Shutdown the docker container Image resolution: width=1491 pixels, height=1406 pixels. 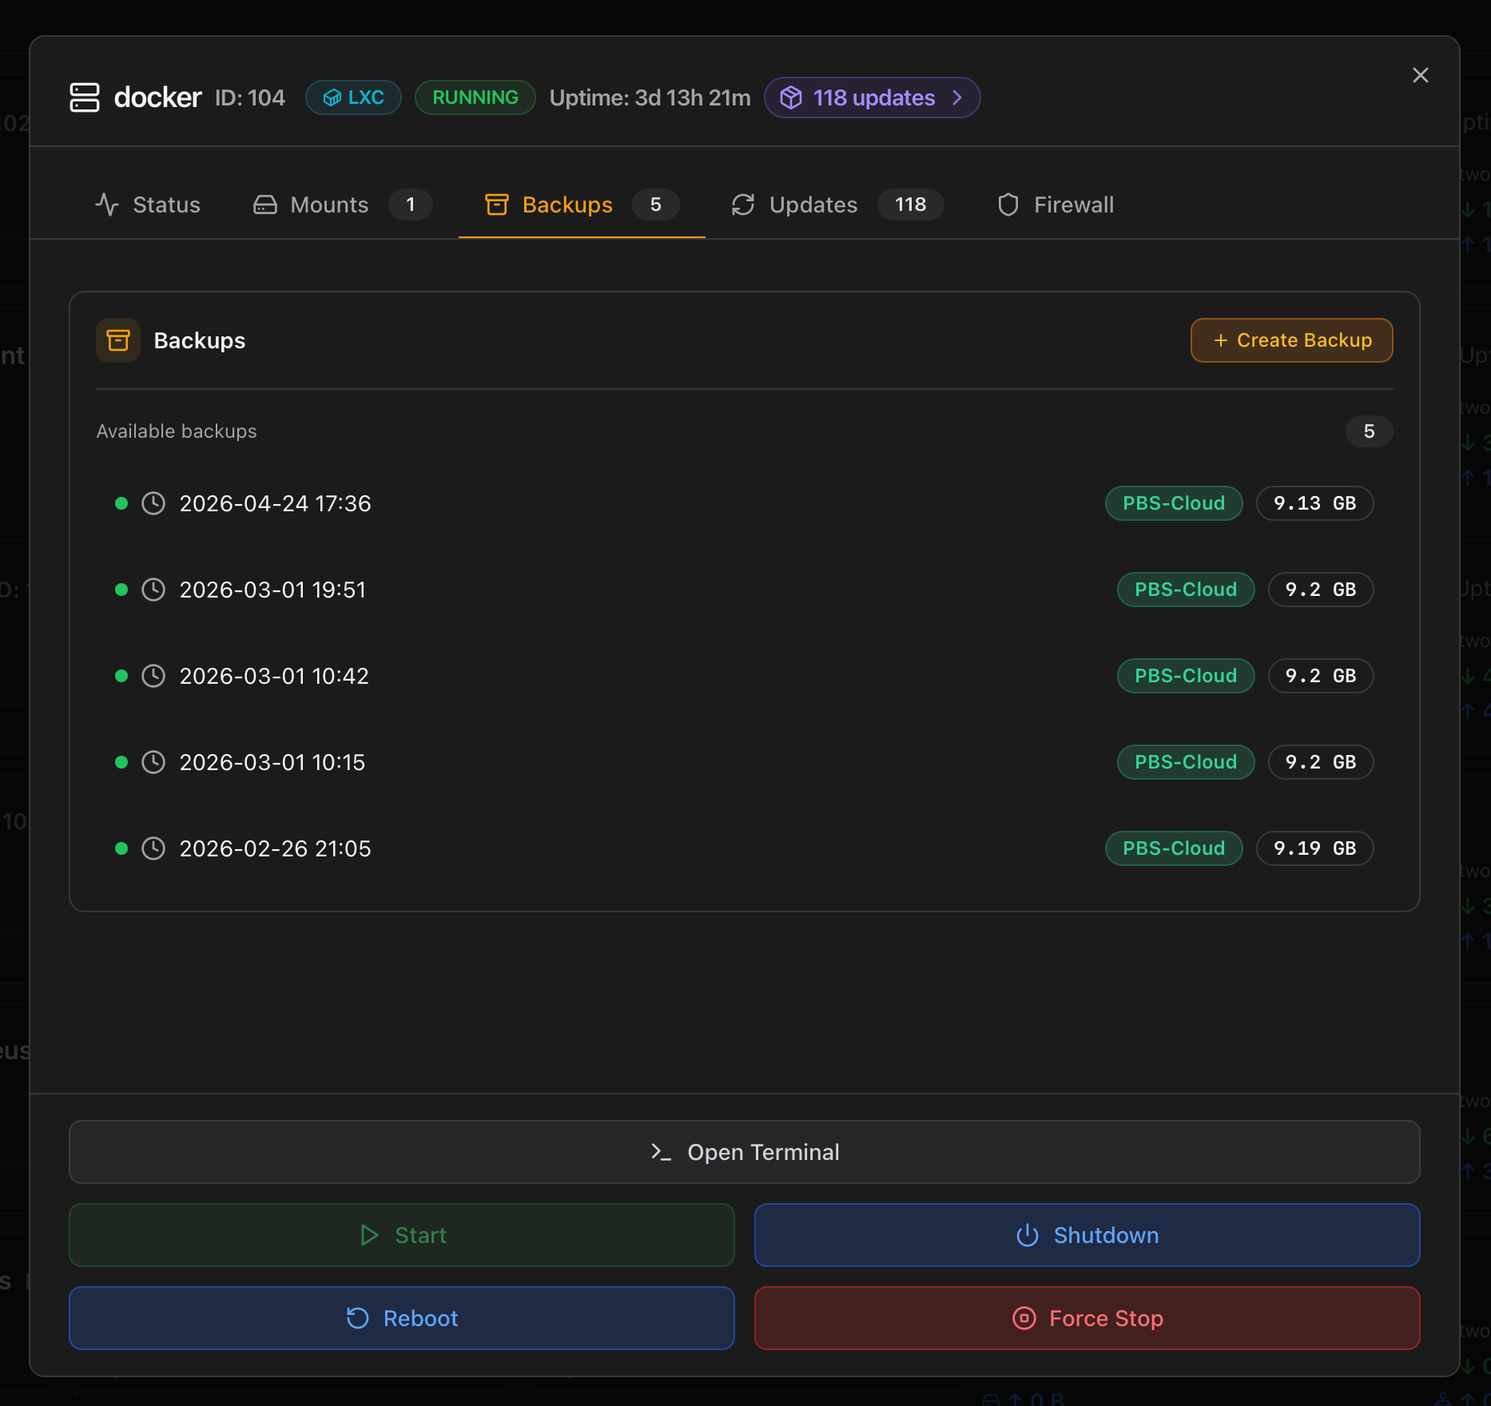[x=1087, y=1235]
